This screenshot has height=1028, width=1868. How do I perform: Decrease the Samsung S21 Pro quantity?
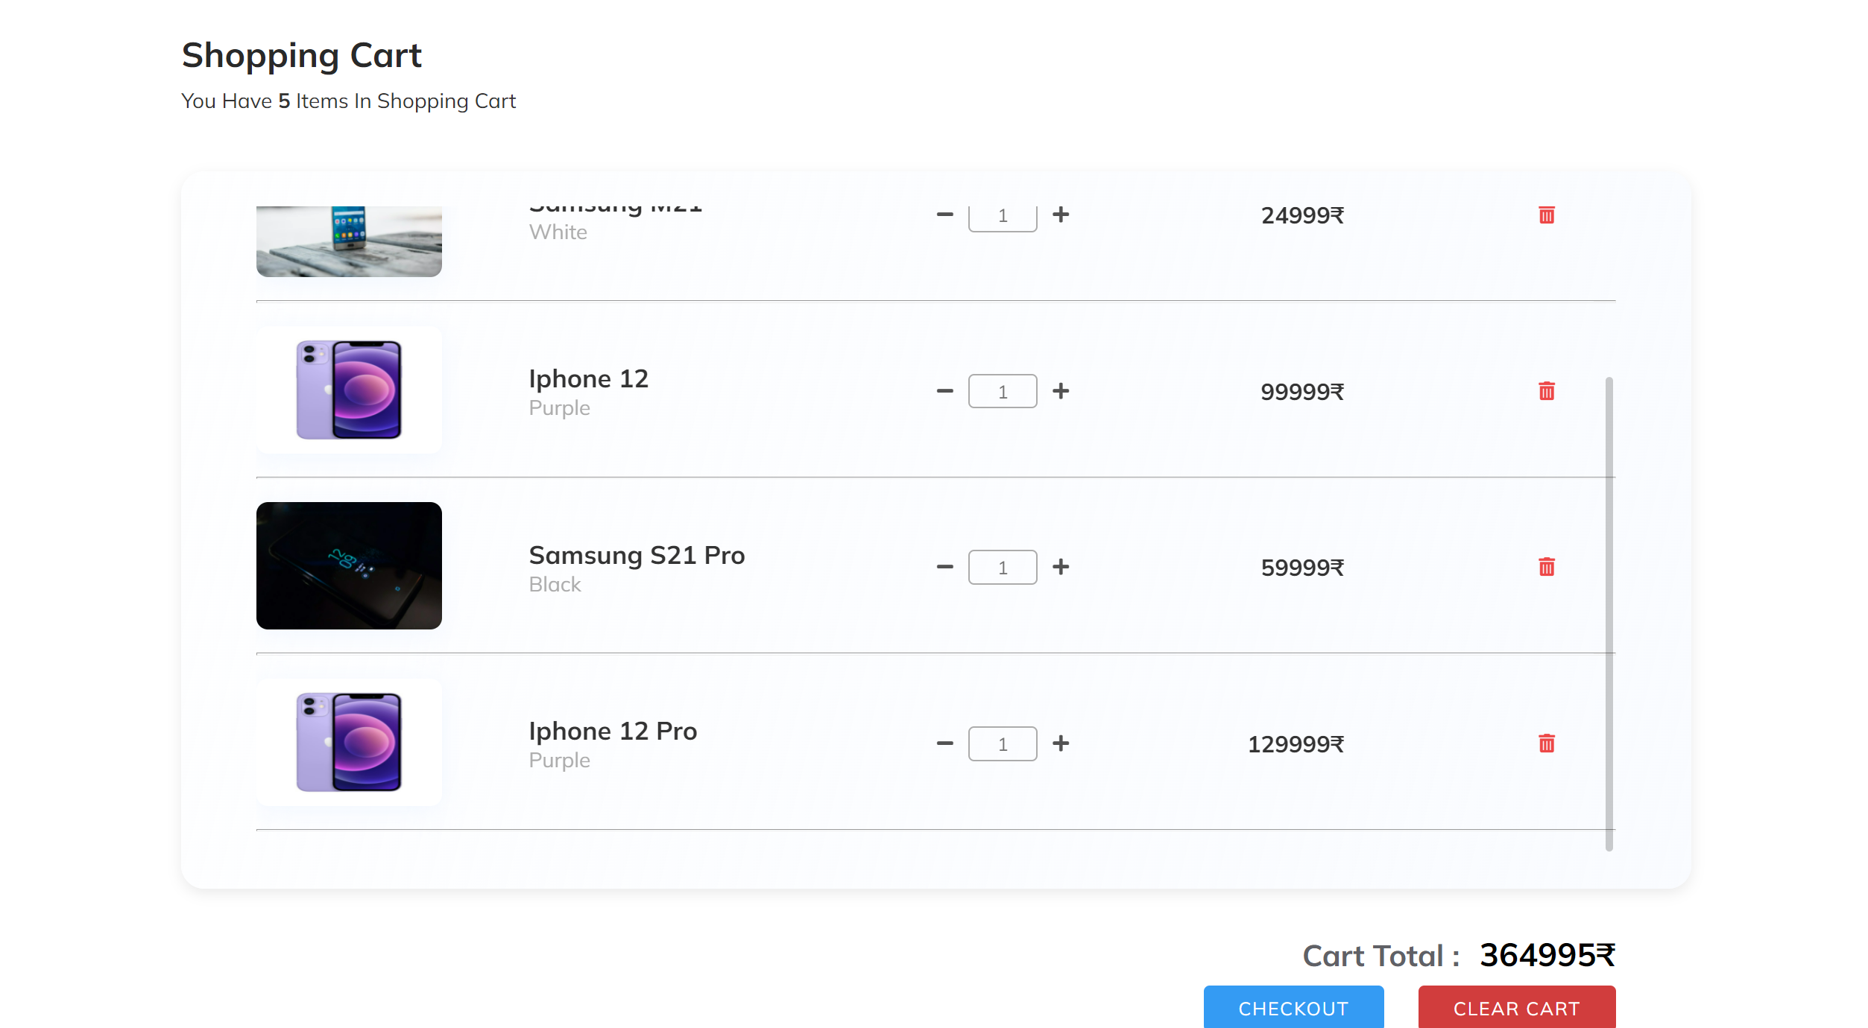pyautogui.click(x=944, y=567)
